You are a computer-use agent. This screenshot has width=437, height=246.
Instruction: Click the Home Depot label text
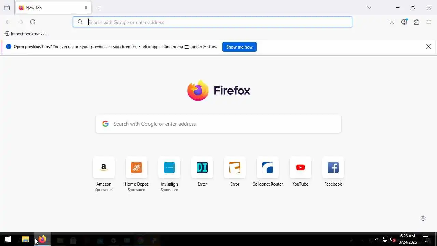[x=137, y=184]
